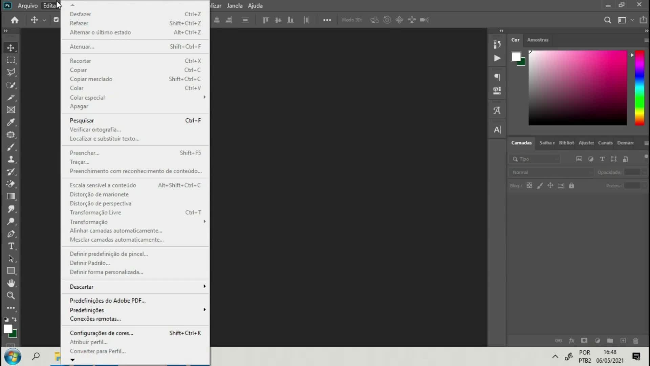
Task: Open the Normal blend mode dropdown
Action: coord(551,172)
